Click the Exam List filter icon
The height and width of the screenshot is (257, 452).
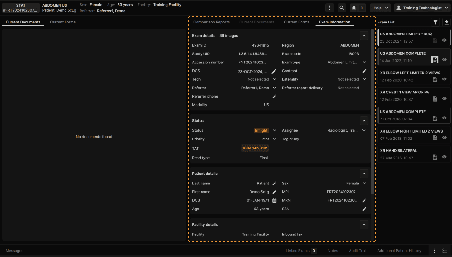point(435,22)
